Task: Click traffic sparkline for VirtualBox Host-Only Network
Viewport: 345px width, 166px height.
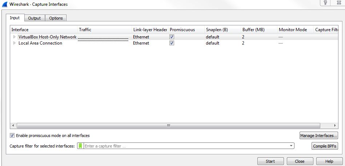Action: (103, 38)
